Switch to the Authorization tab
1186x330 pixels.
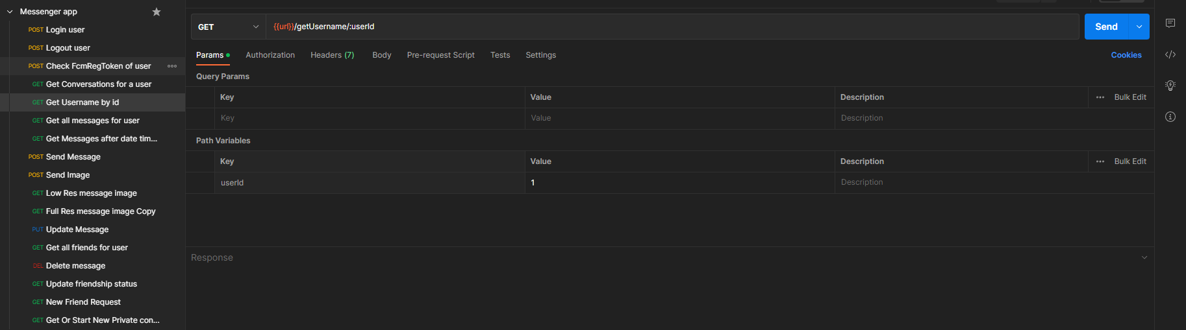coord(270,55)
